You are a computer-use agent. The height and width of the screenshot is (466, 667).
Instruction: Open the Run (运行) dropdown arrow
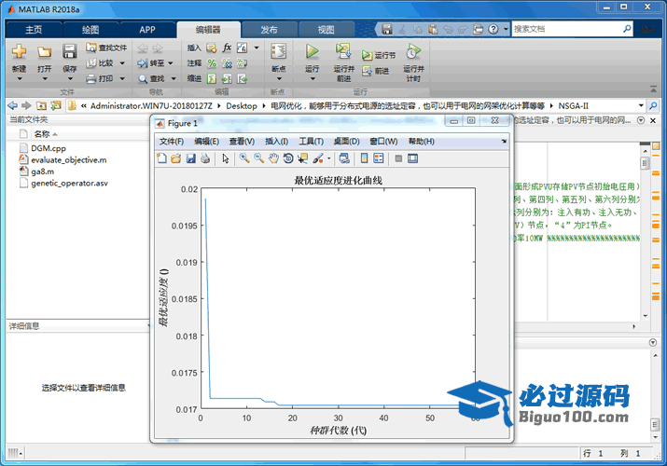point(313,79)
